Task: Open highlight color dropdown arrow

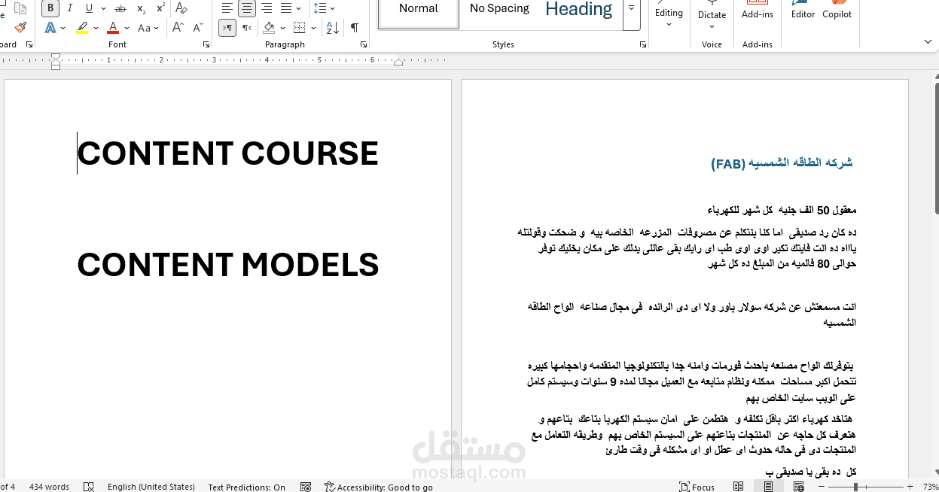Action: pos(96,28)
